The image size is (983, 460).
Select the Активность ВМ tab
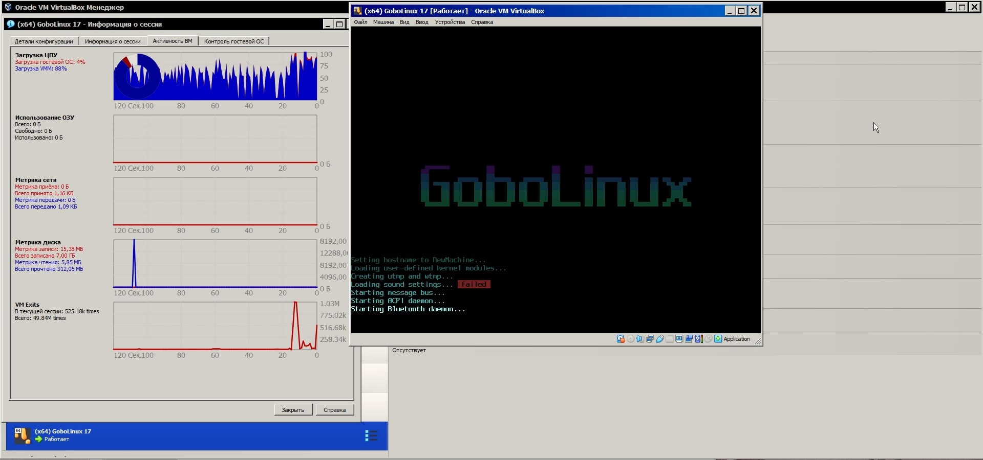click(173, 41)
